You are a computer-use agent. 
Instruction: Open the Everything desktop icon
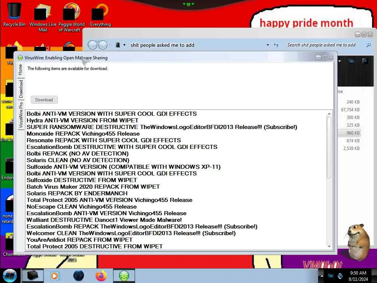click(100, 14)
